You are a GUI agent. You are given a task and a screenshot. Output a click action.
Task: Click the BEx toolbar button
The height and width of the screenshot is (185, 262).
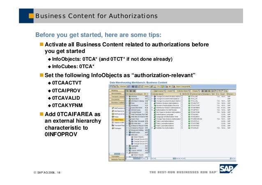[169, 87]
